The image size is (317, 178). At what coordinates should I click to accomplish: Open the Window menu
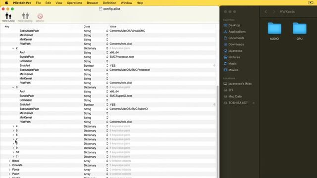point(126,3)
